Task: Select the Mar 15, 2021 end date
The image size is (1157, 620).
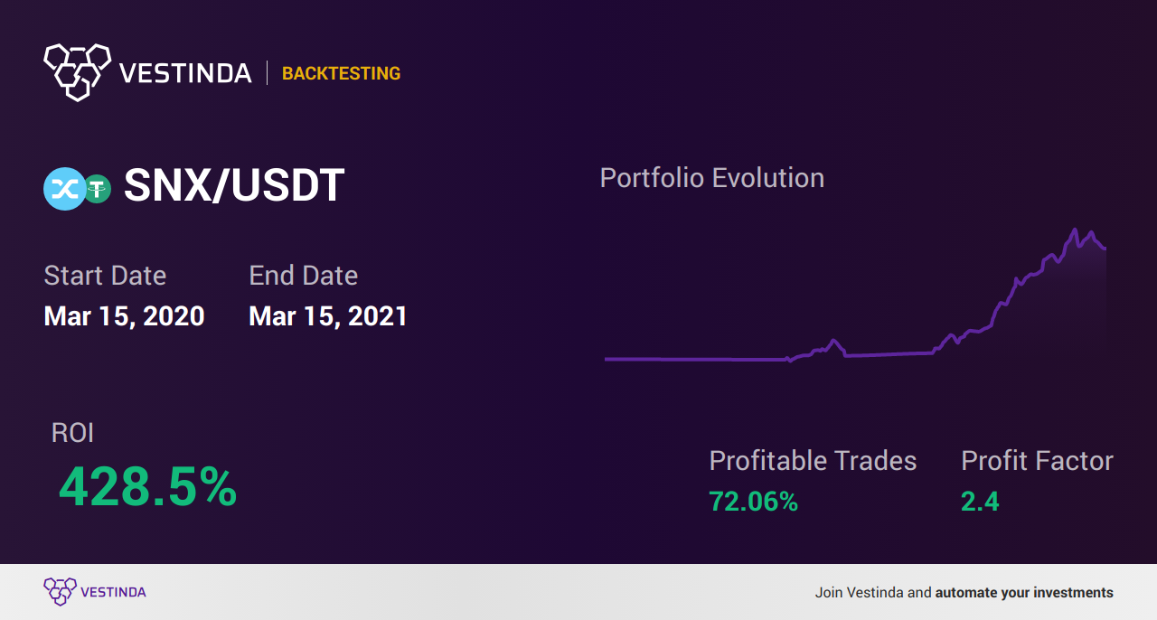Action: pos(328,316)
